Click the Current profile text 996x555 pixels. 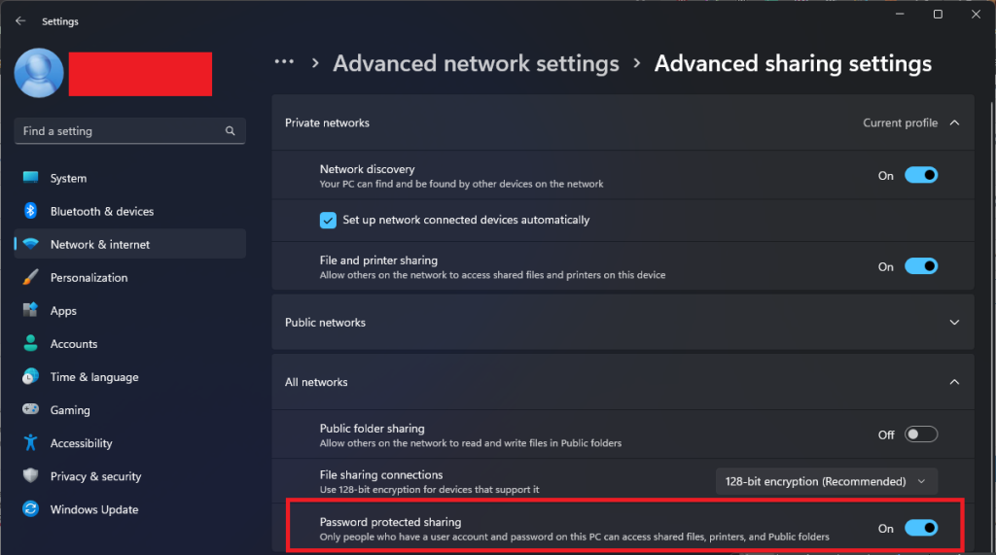[x=900, y=122]
